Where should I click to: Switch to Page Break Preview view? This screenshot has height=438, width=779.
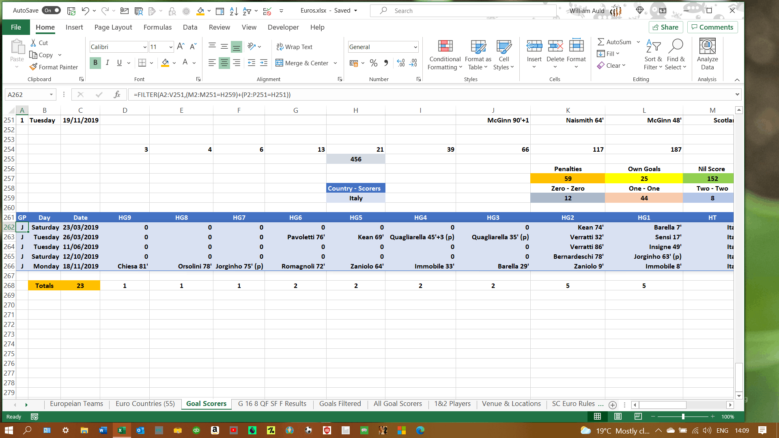click(x=638, y=417)
